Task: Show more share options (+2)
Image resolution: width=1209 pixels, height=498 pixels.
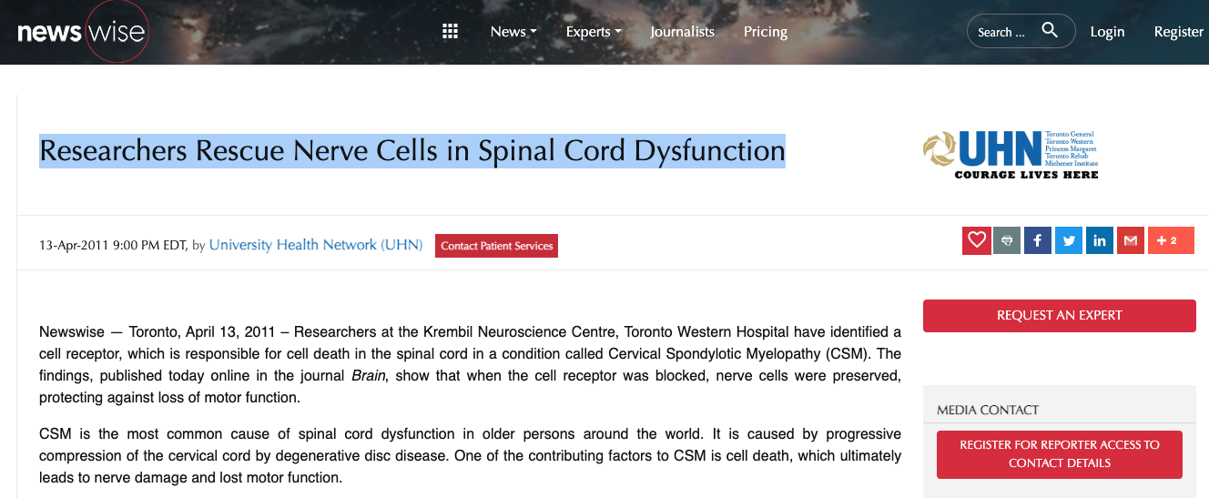Action: [1171, 240]
